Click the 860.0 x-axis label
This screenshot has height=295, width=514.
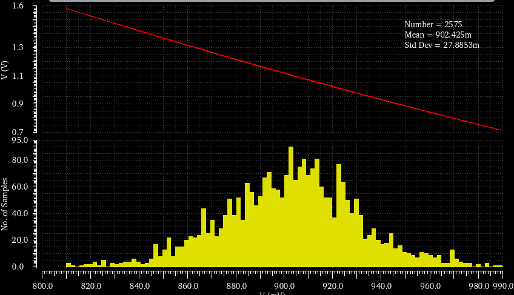188,286
